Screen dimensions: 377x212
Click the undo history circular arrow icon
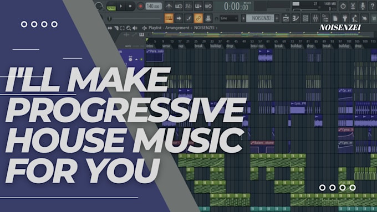point(343,6)
